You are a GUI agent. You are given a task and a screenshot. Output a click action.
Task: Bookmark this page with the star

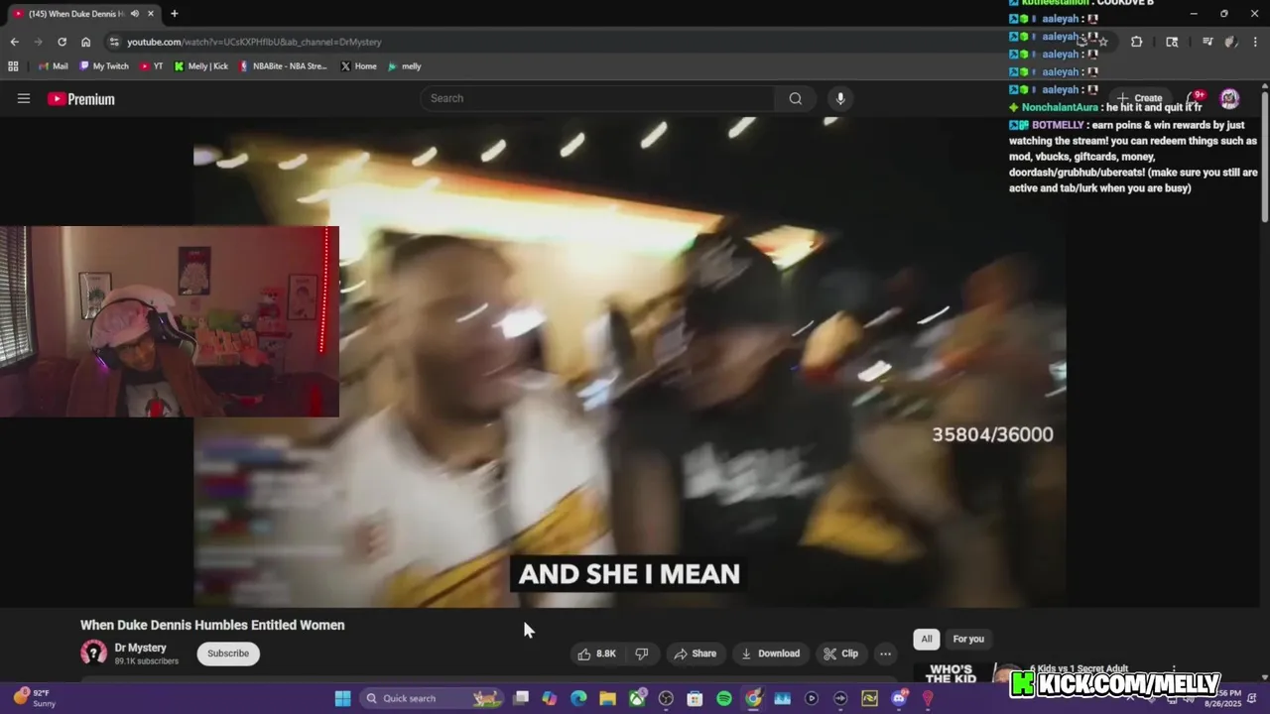(1102, 42)
